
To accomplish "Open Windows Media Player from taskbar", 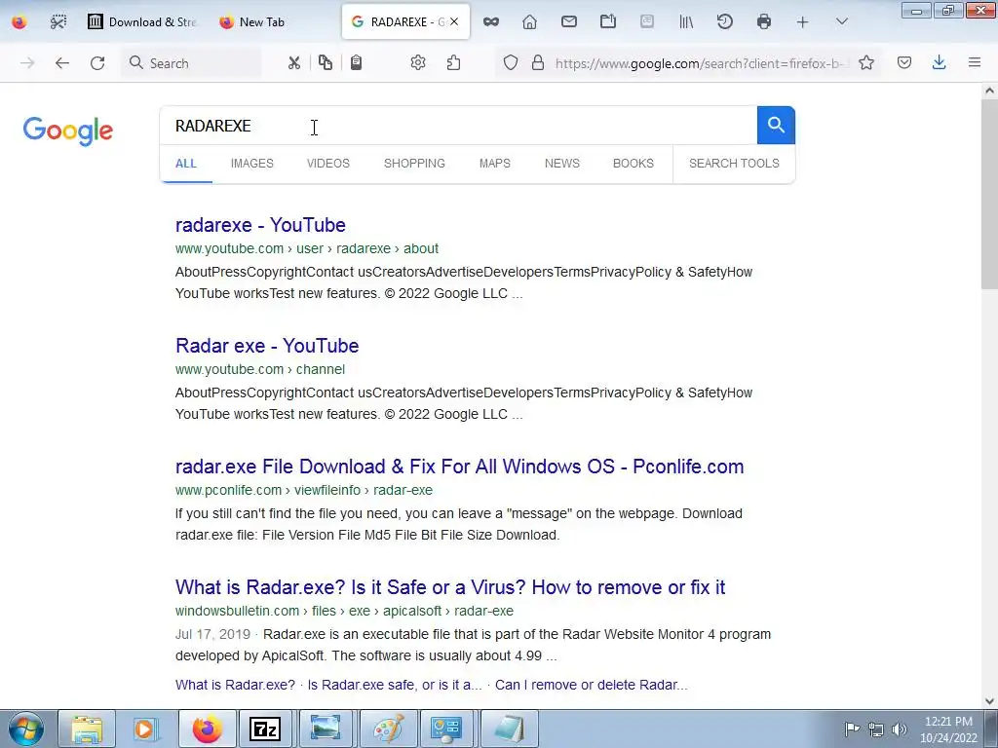I will (146, 729).
